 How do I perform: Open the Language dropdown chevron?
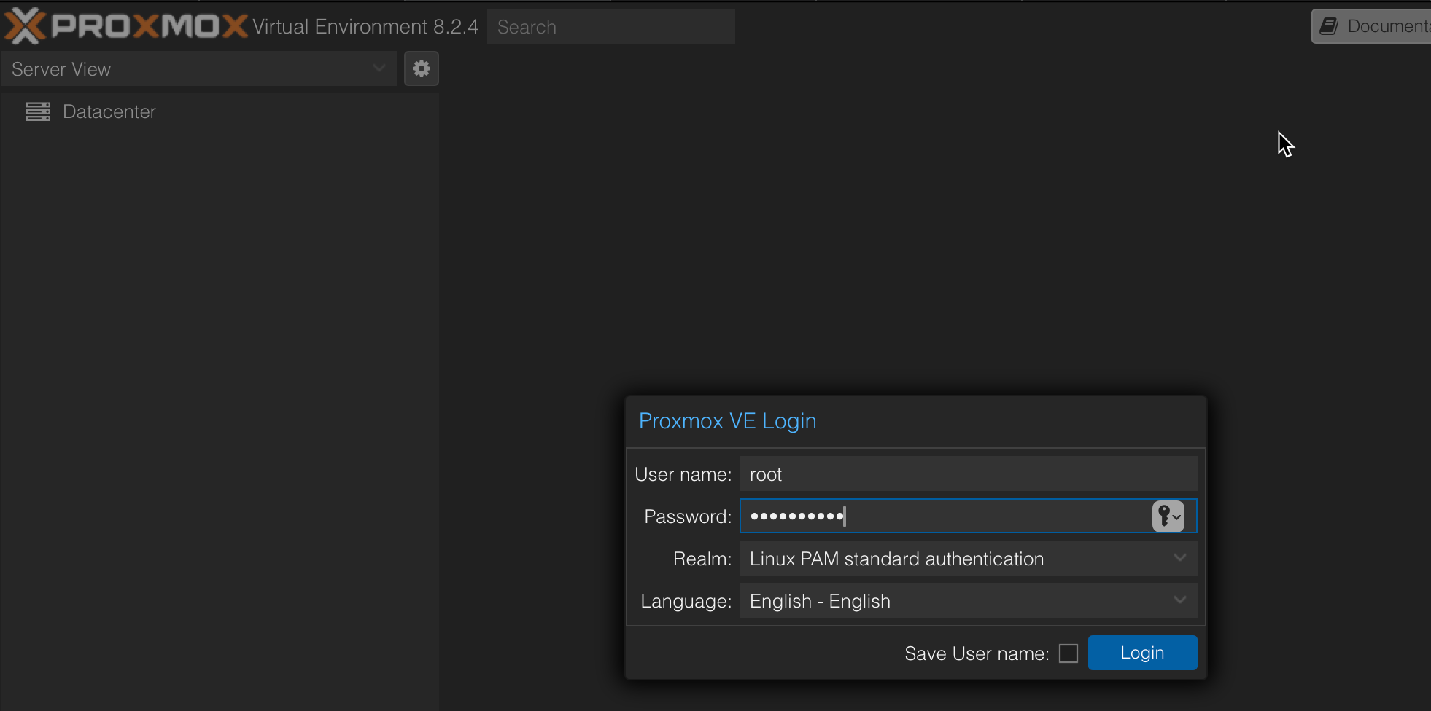click(x=1179, y=601)
